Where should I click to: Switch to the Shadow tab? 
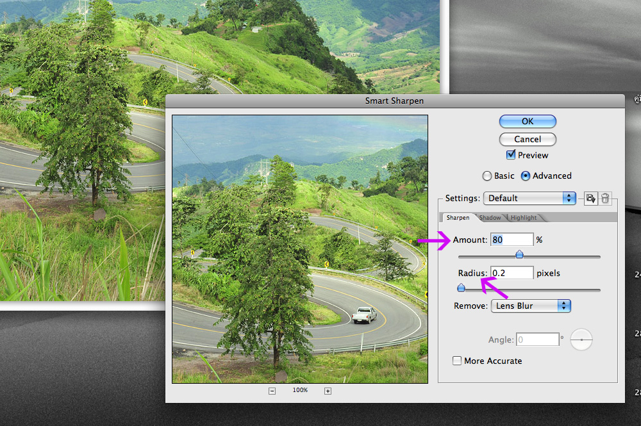490,218
